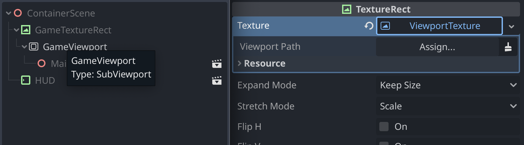524x145 pixels.
Task: Click the Viewport Path clear brush icon
Action: tap(508, 47)
